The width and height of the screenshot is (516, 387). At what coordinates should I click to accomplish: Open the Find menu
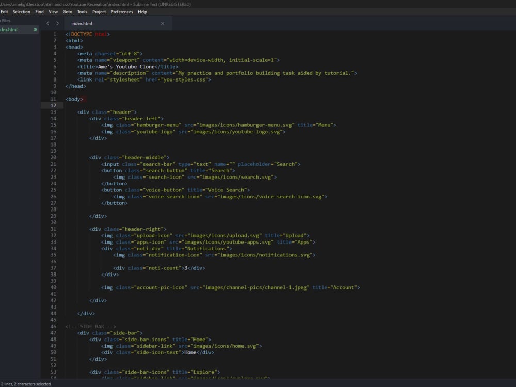(x=40, y=11)
